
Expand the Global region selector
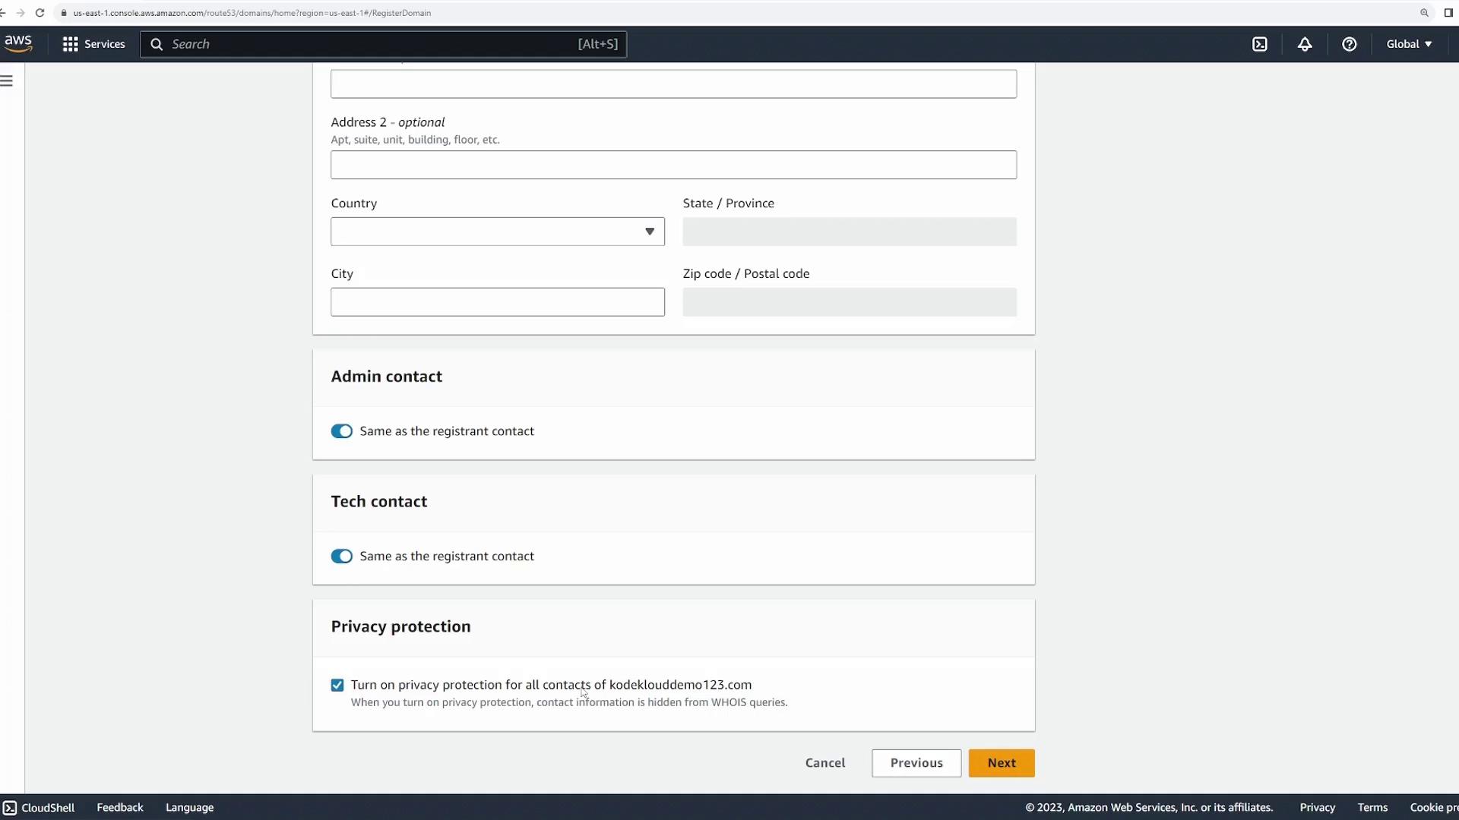(x=1409, y=44)
